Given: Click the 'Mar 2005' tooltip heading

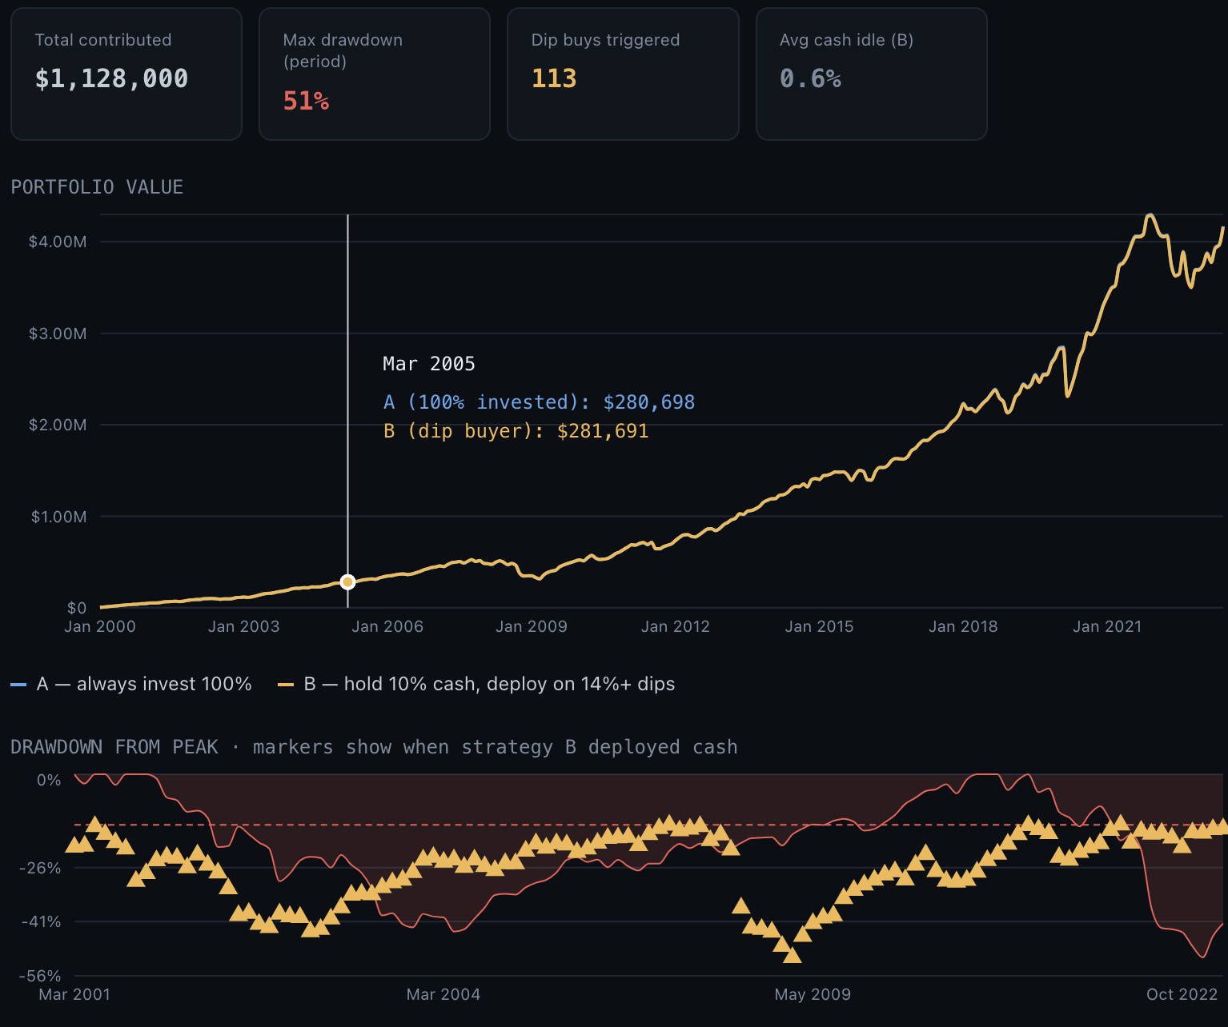Looking at the screenshot, I should click(x=429, y=364).
